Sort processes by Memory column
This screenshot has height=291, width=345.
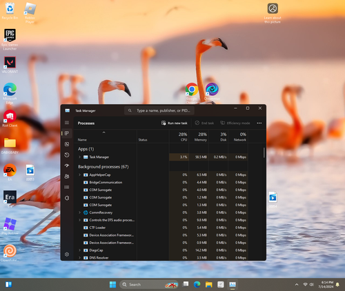click(x=199, y=137)
